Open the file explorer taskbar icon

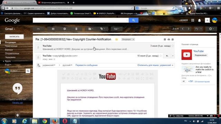[35, 121]
